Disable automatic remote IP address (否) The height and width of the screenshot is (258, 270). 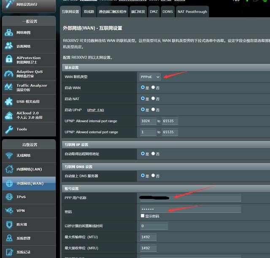coord(153,154)
